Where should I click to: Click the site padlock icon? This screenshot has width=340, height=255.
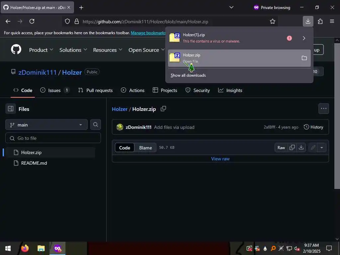(77, 21)
